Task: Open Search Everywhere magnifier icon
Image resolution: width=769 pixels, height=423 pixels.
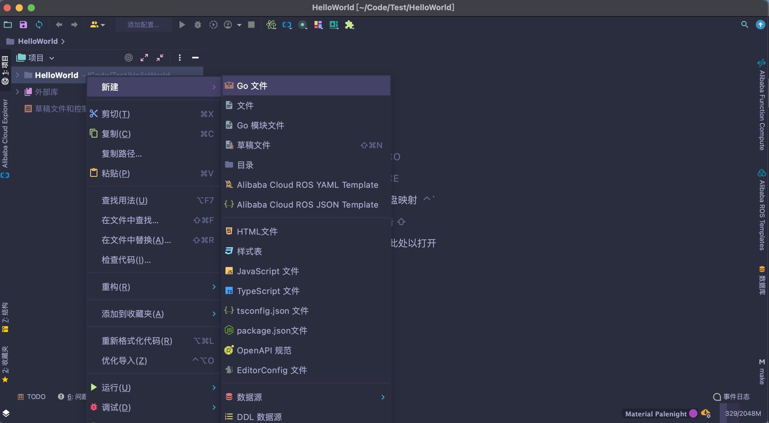Action: [745, 25]
